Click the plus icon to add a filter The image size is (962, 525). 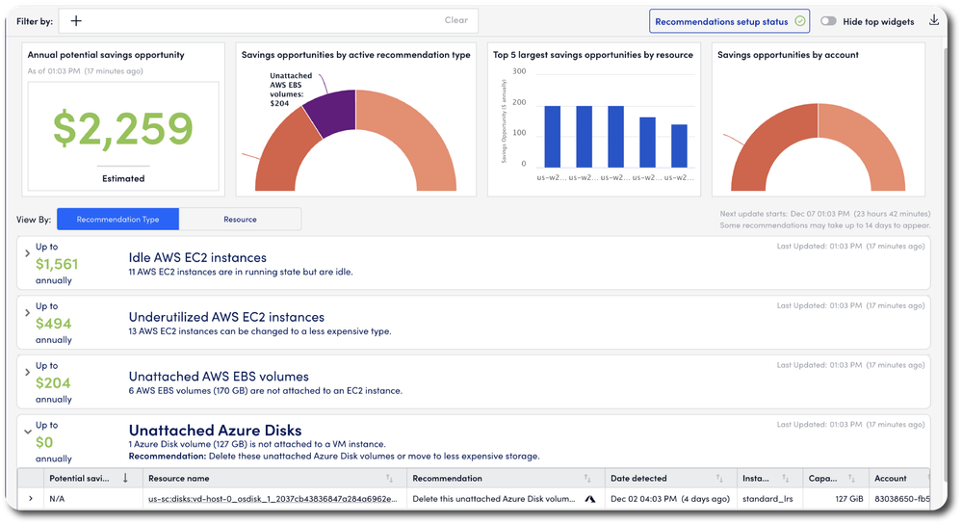pos(76,20)
